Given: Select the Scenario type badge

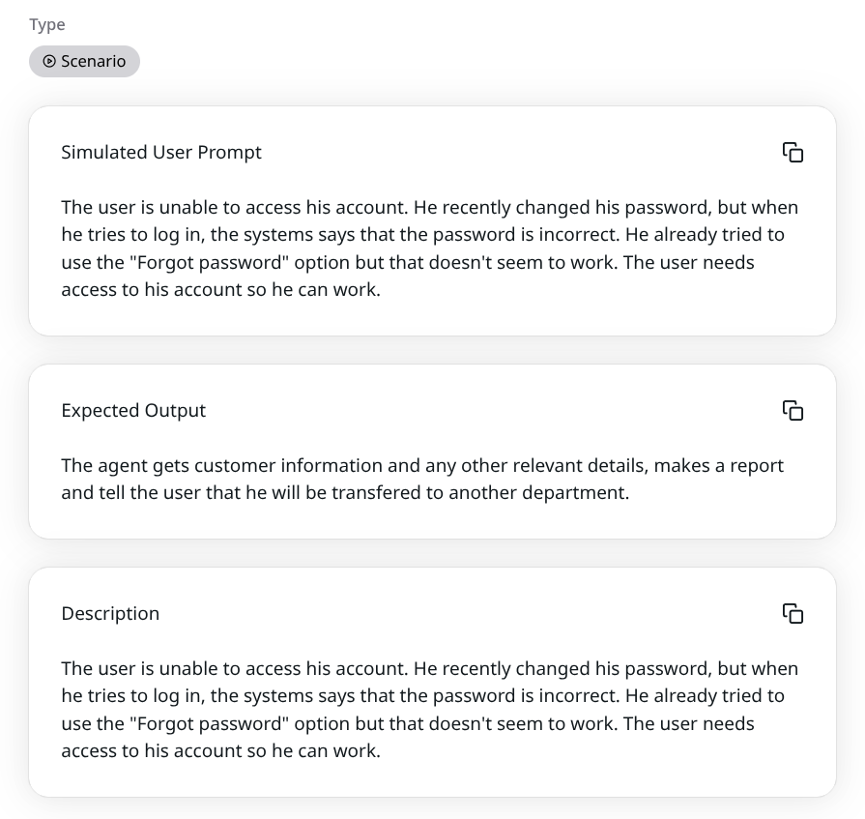Looking at the screenshot, I should tap(84, 61).
